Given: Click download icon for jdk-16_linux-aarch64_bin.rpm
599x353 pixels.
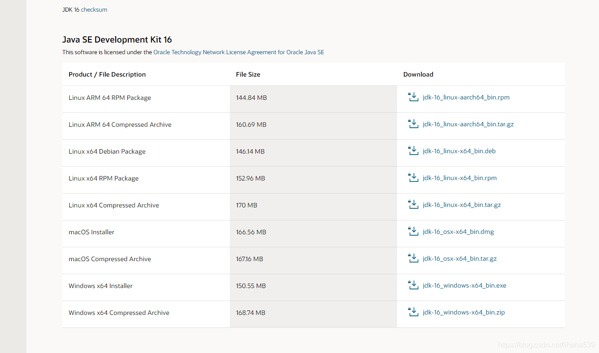Looking at the screenshot, I should coord(413,97).
